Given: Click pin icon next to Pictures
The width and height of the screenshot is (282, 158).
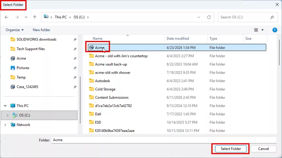Looking at the screenshot, I should coord(75,68).
